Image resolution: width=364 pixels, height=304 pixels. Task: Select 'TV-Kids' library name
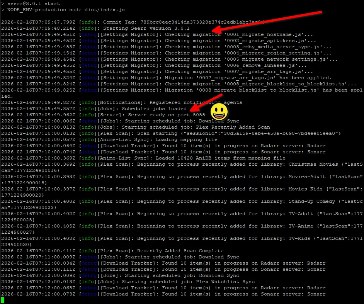pyautogui.click(x=299, y=238)
